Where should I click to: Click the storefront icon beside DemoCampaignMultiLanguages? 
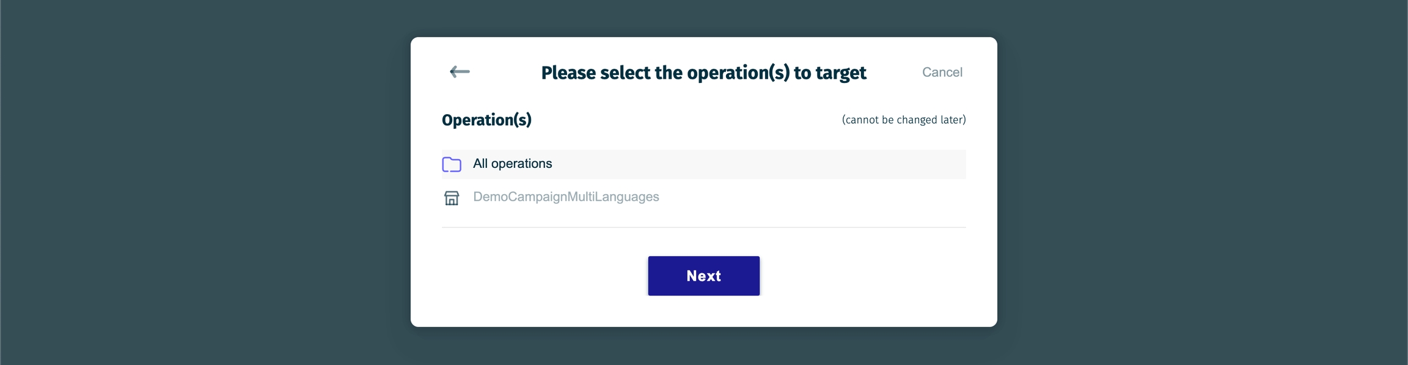pyautogui.click(x=452, y=198)
